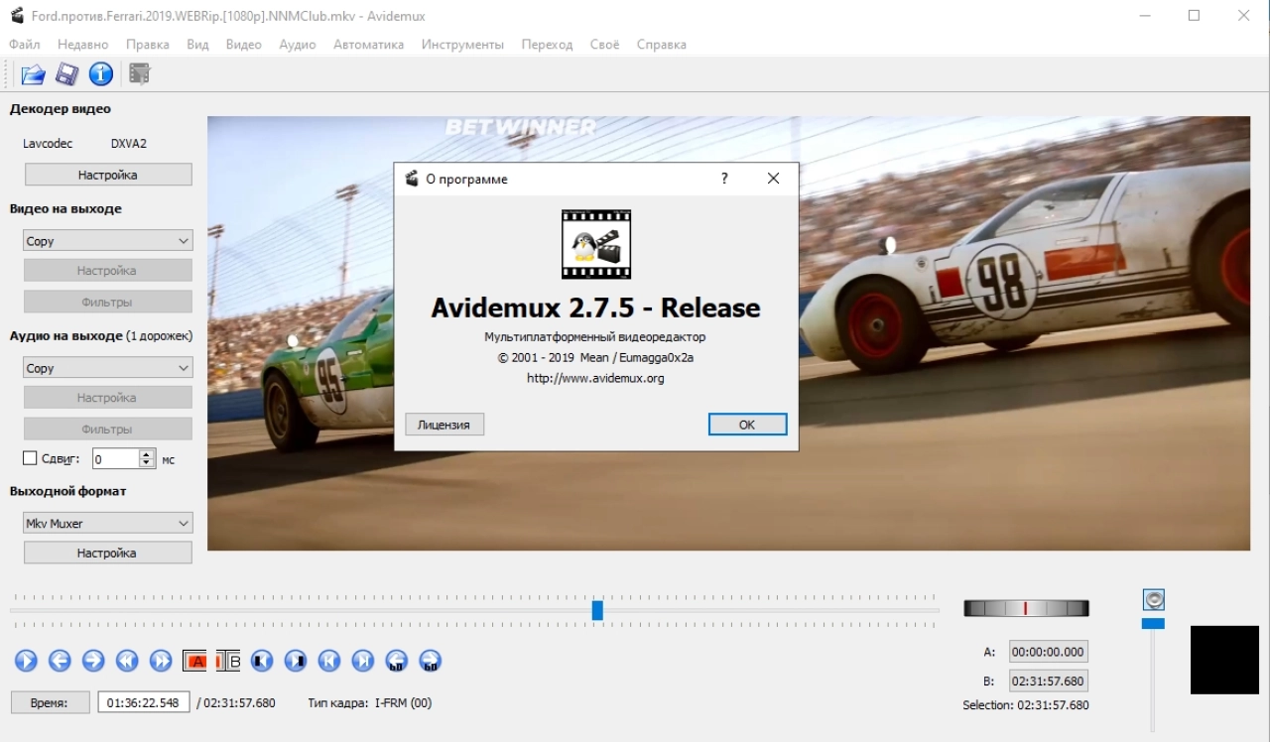The width and height of the screenshot is (1270, 742).
Task: Click the audio shift value field
Action: click(116, 458)
